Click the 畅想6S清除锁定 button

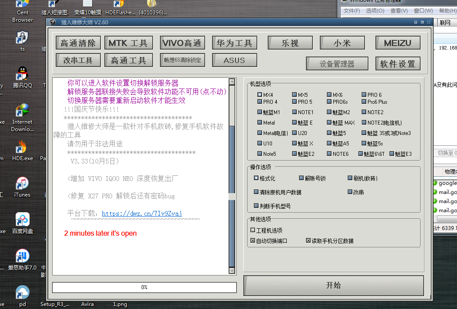point(182,60)
